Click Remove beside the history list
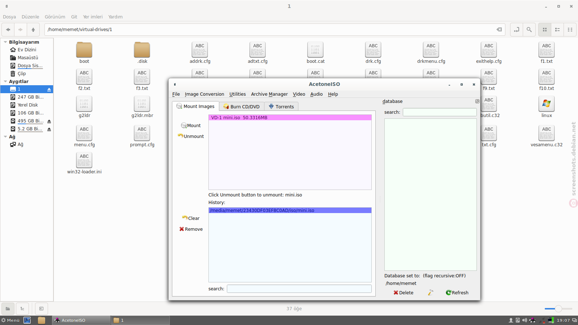578x325 pixels. 191,229
